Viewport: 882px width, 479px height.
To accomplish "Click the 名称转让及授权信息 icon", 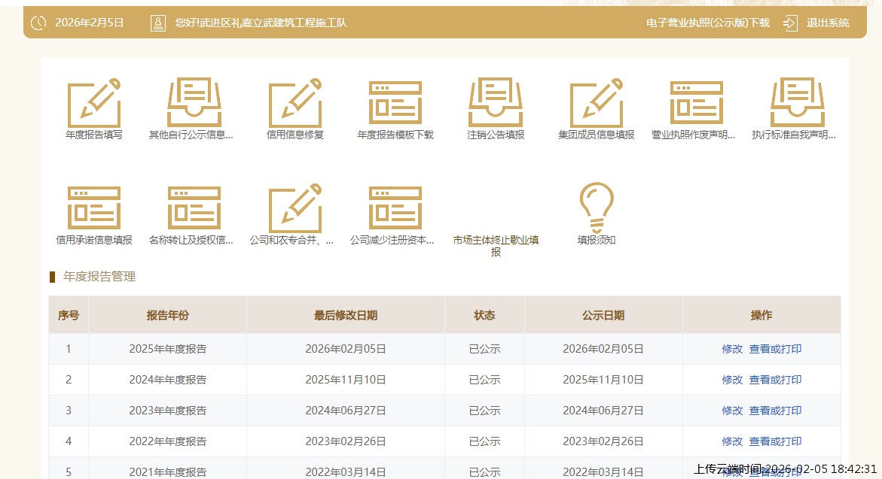I will (x=194, y=208).
